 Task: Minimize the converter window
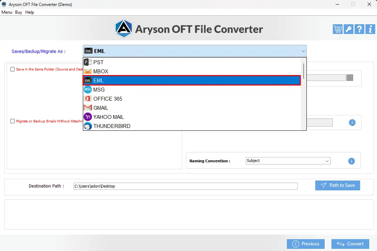[337, 4]
